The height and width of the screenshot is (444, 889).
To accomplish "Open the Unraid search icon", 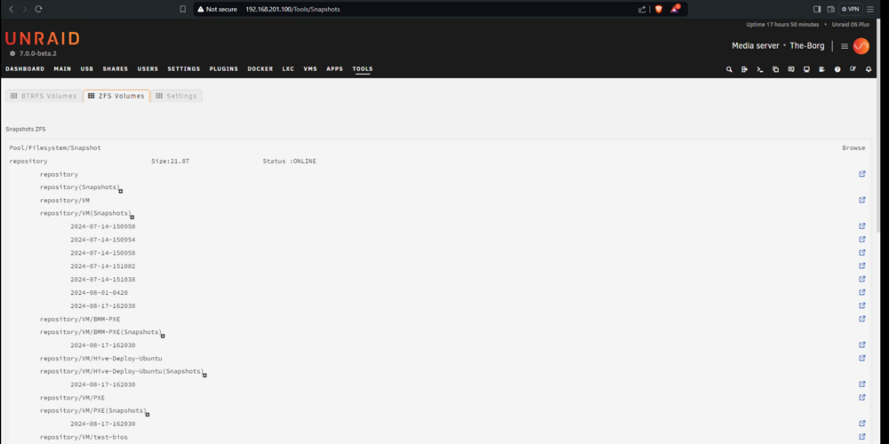I will (x=729, y=69).
